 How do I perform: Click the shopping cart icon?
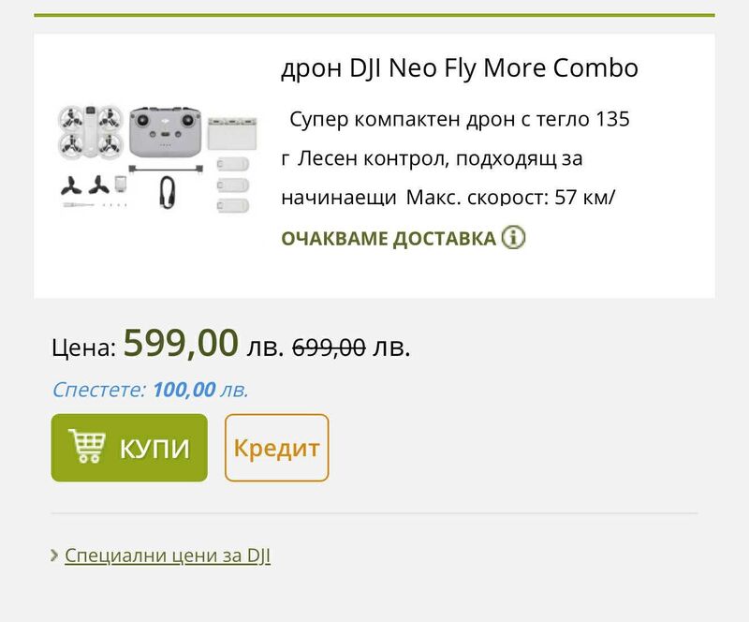85,448
